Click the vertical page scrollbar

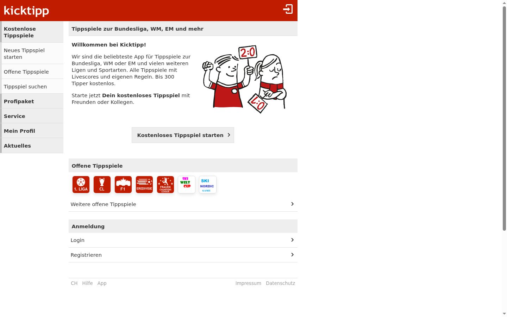(x=504, y=118)
